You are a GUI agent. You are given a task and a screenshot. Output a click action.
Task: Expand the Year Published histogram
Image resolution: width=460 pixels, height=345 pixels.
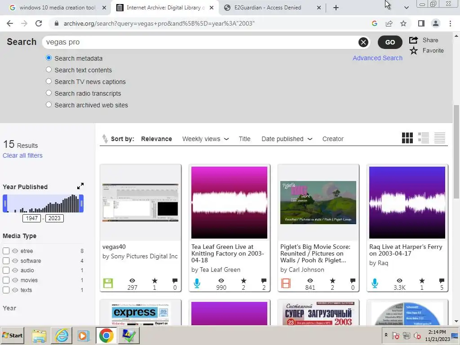80,186
